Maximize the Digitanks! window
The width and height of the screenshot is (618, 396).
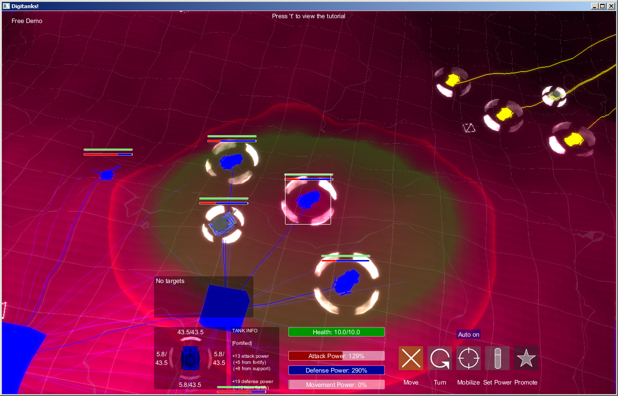[603, 6]
